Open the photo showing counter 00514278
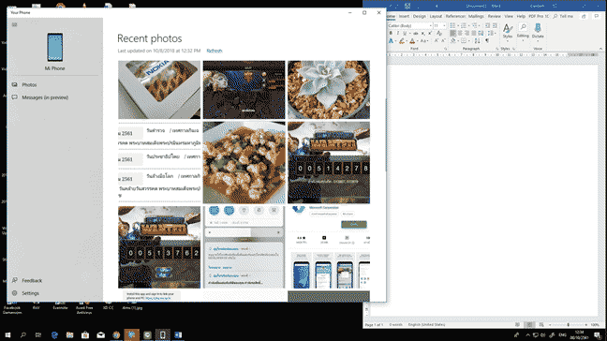This screenshot has height=341, width=607. point(329,163)
